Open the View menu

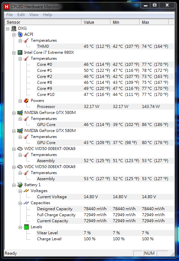[x=34, y=15]
